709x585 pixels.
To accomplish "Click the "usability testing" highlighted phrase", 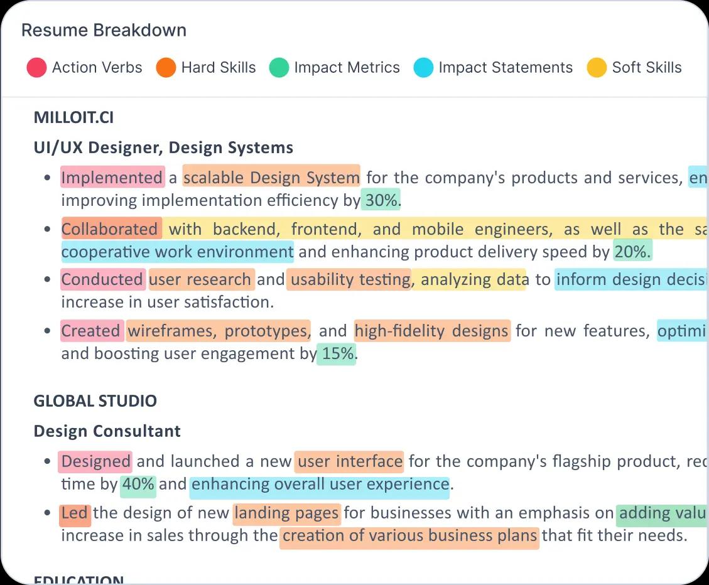I will point(349,279).
